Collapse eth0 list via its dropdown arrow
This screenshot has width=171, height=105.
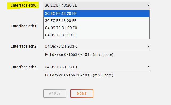[149, 6]
